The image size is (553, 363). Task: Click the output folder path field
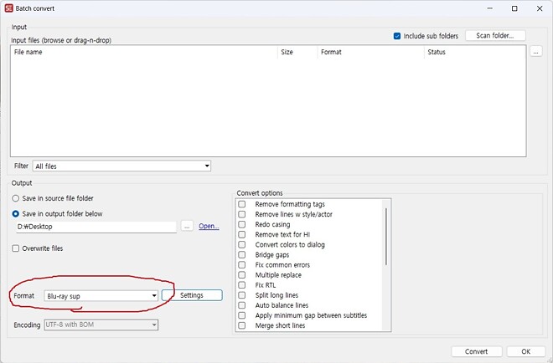coord(95,227)
